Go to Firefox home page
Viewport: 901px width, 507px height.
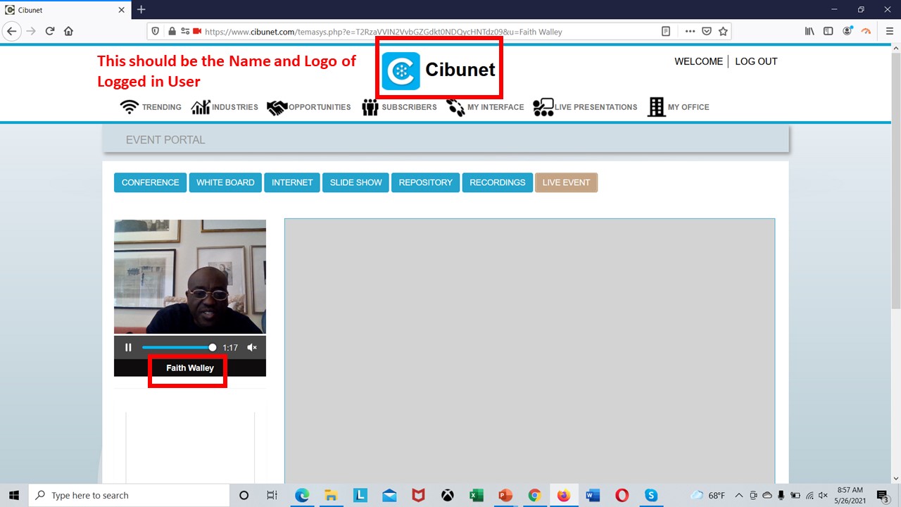(x=68, y=31)
